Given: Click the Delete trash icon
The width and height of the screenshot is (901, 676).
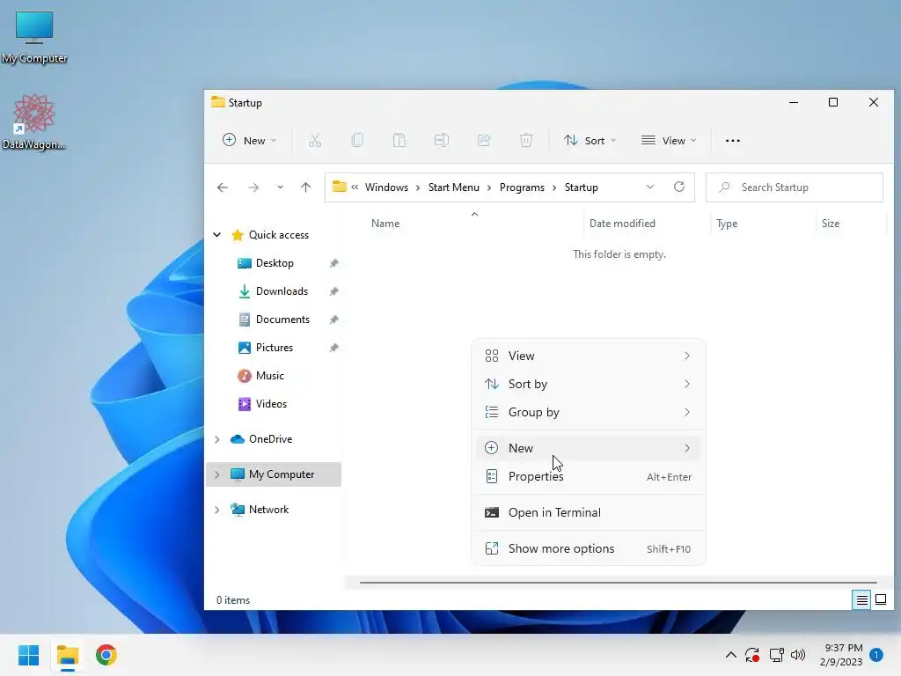Looking at the screenshot, I should point(526,140).
